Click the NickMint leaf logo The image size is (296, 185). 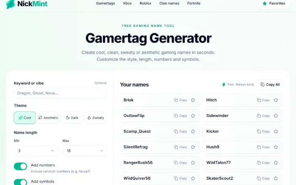11,4
